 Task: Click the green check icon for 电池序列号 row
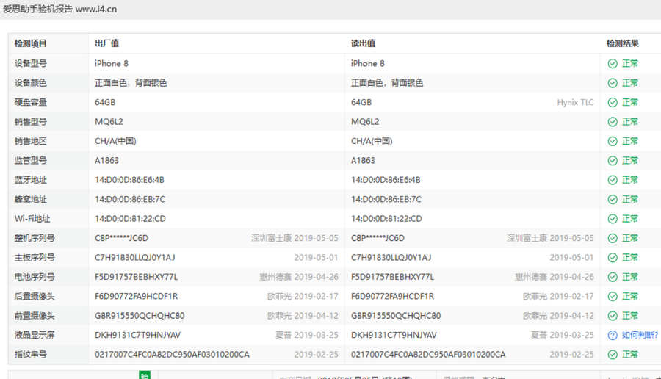tap(613, 277)
